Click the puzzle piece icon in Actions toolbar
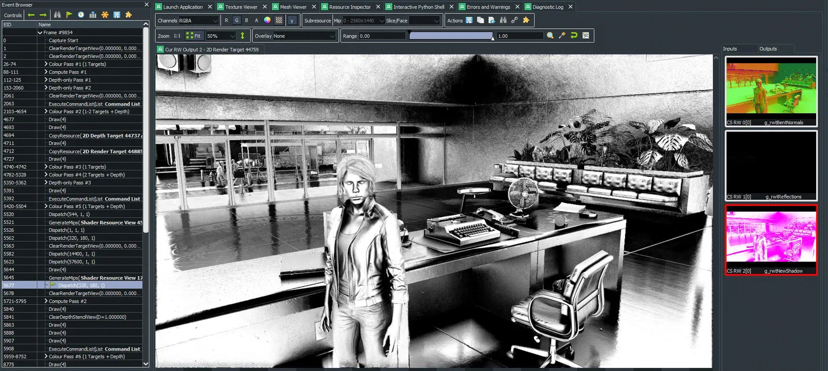The width and height of the screenshot is (828, 371). 526,20
